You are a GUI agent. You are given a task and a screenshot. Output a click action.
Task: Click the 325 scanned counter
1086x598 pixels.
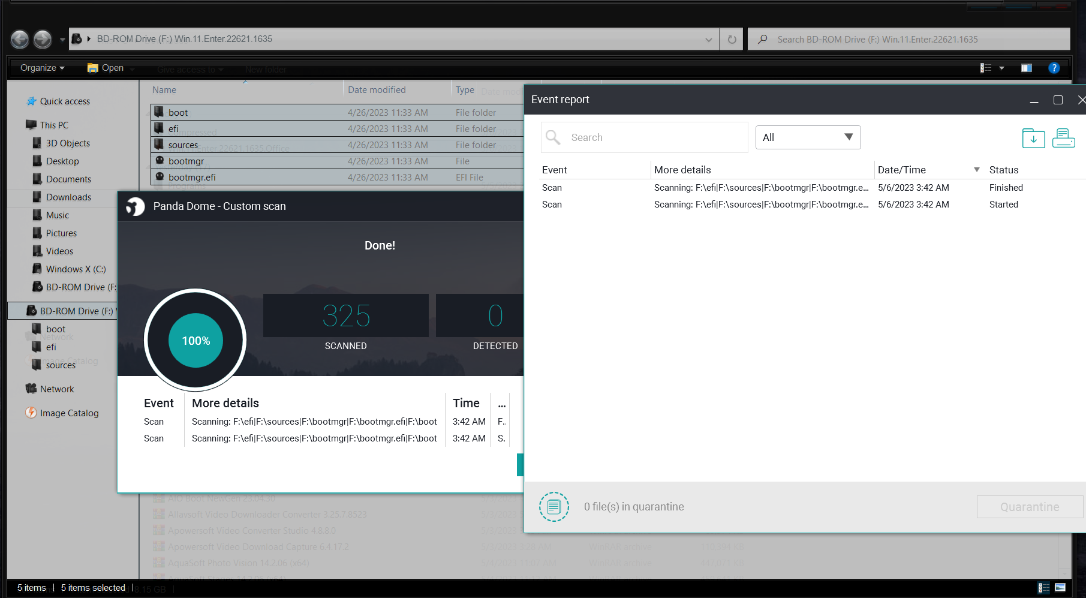(x=346, y=315)
